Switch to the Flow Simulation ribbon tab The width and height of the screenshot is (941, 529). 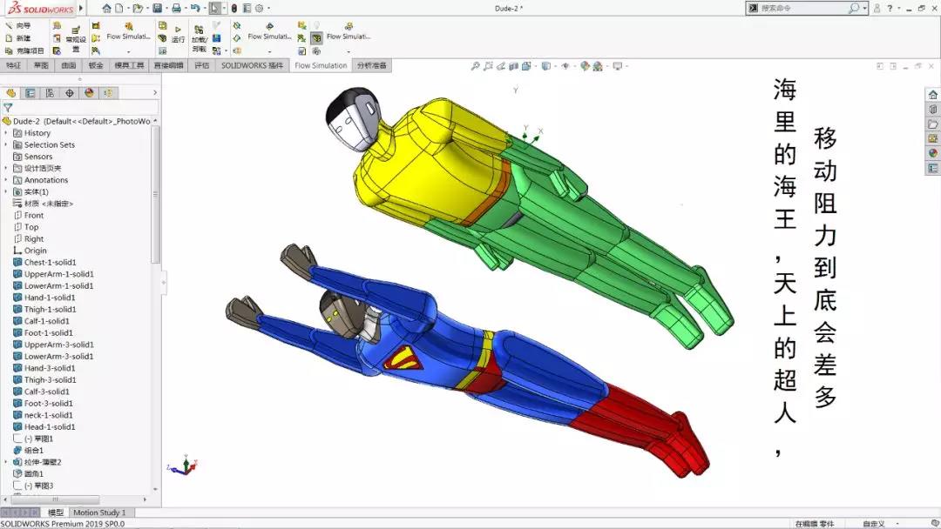coord(321,65)
